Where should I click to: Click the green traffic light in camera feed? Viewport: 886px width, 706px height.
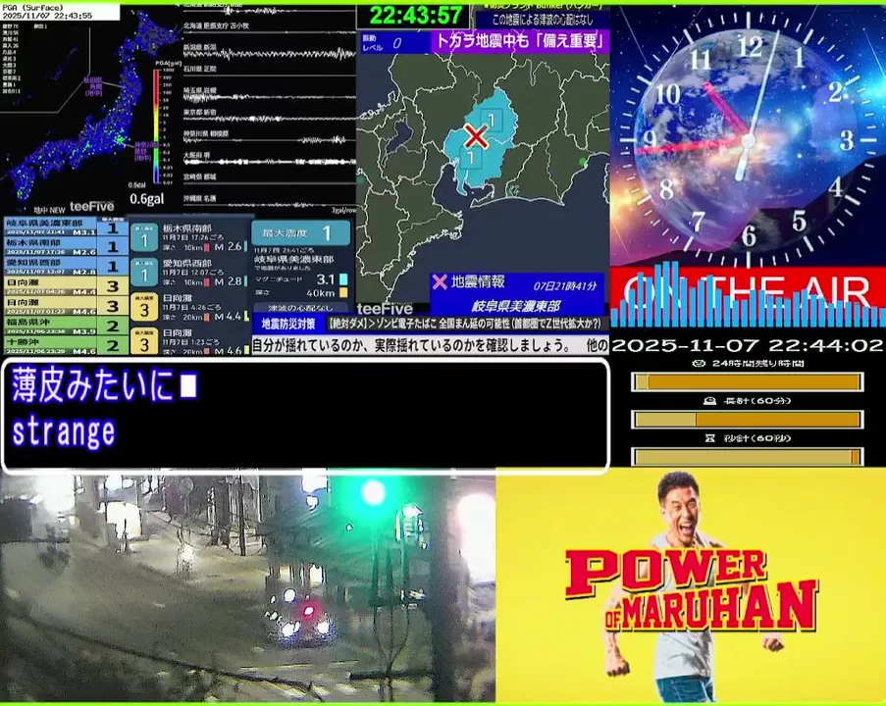point(373,492)
